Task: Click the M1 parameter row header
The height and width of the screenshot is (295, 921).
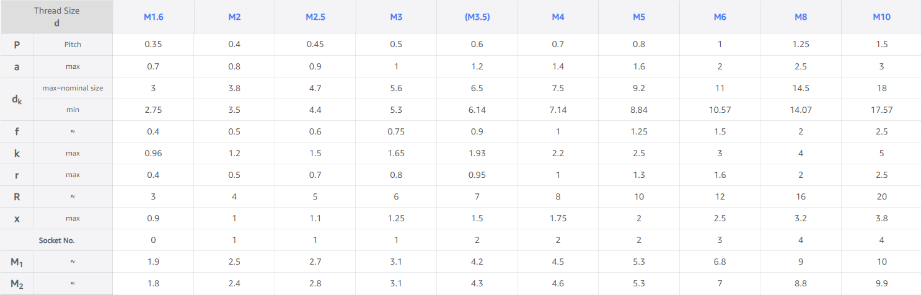Action: [x=17, y=262]
